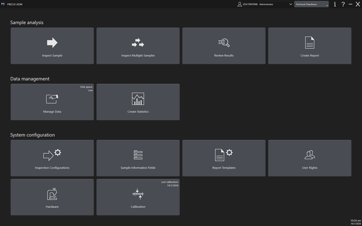Minimize the PRECiV window
This screenshot has width=362, height=226.
(350, 4)
